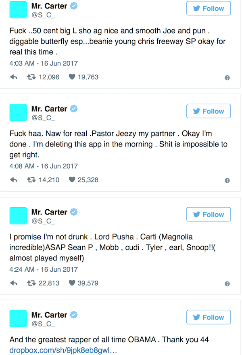Open avatar thumbnail on the first tweet
242x355 pixels.
click(x=18, y=10)
